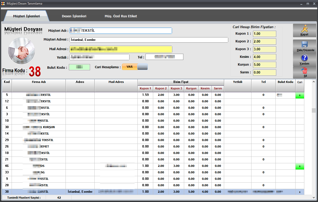Screen dimensions: 318x202
Task: Toggle the Cari Hesaplama VAR switch
Action: point(135,67)
